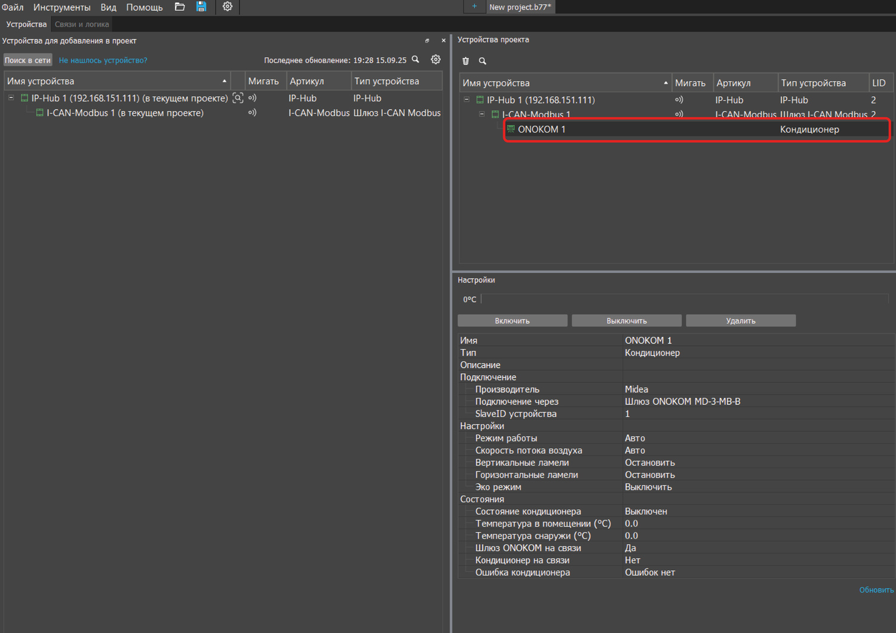Collapse I-CAN-Modbus 1 node in project tree

(x=482, y=114)
